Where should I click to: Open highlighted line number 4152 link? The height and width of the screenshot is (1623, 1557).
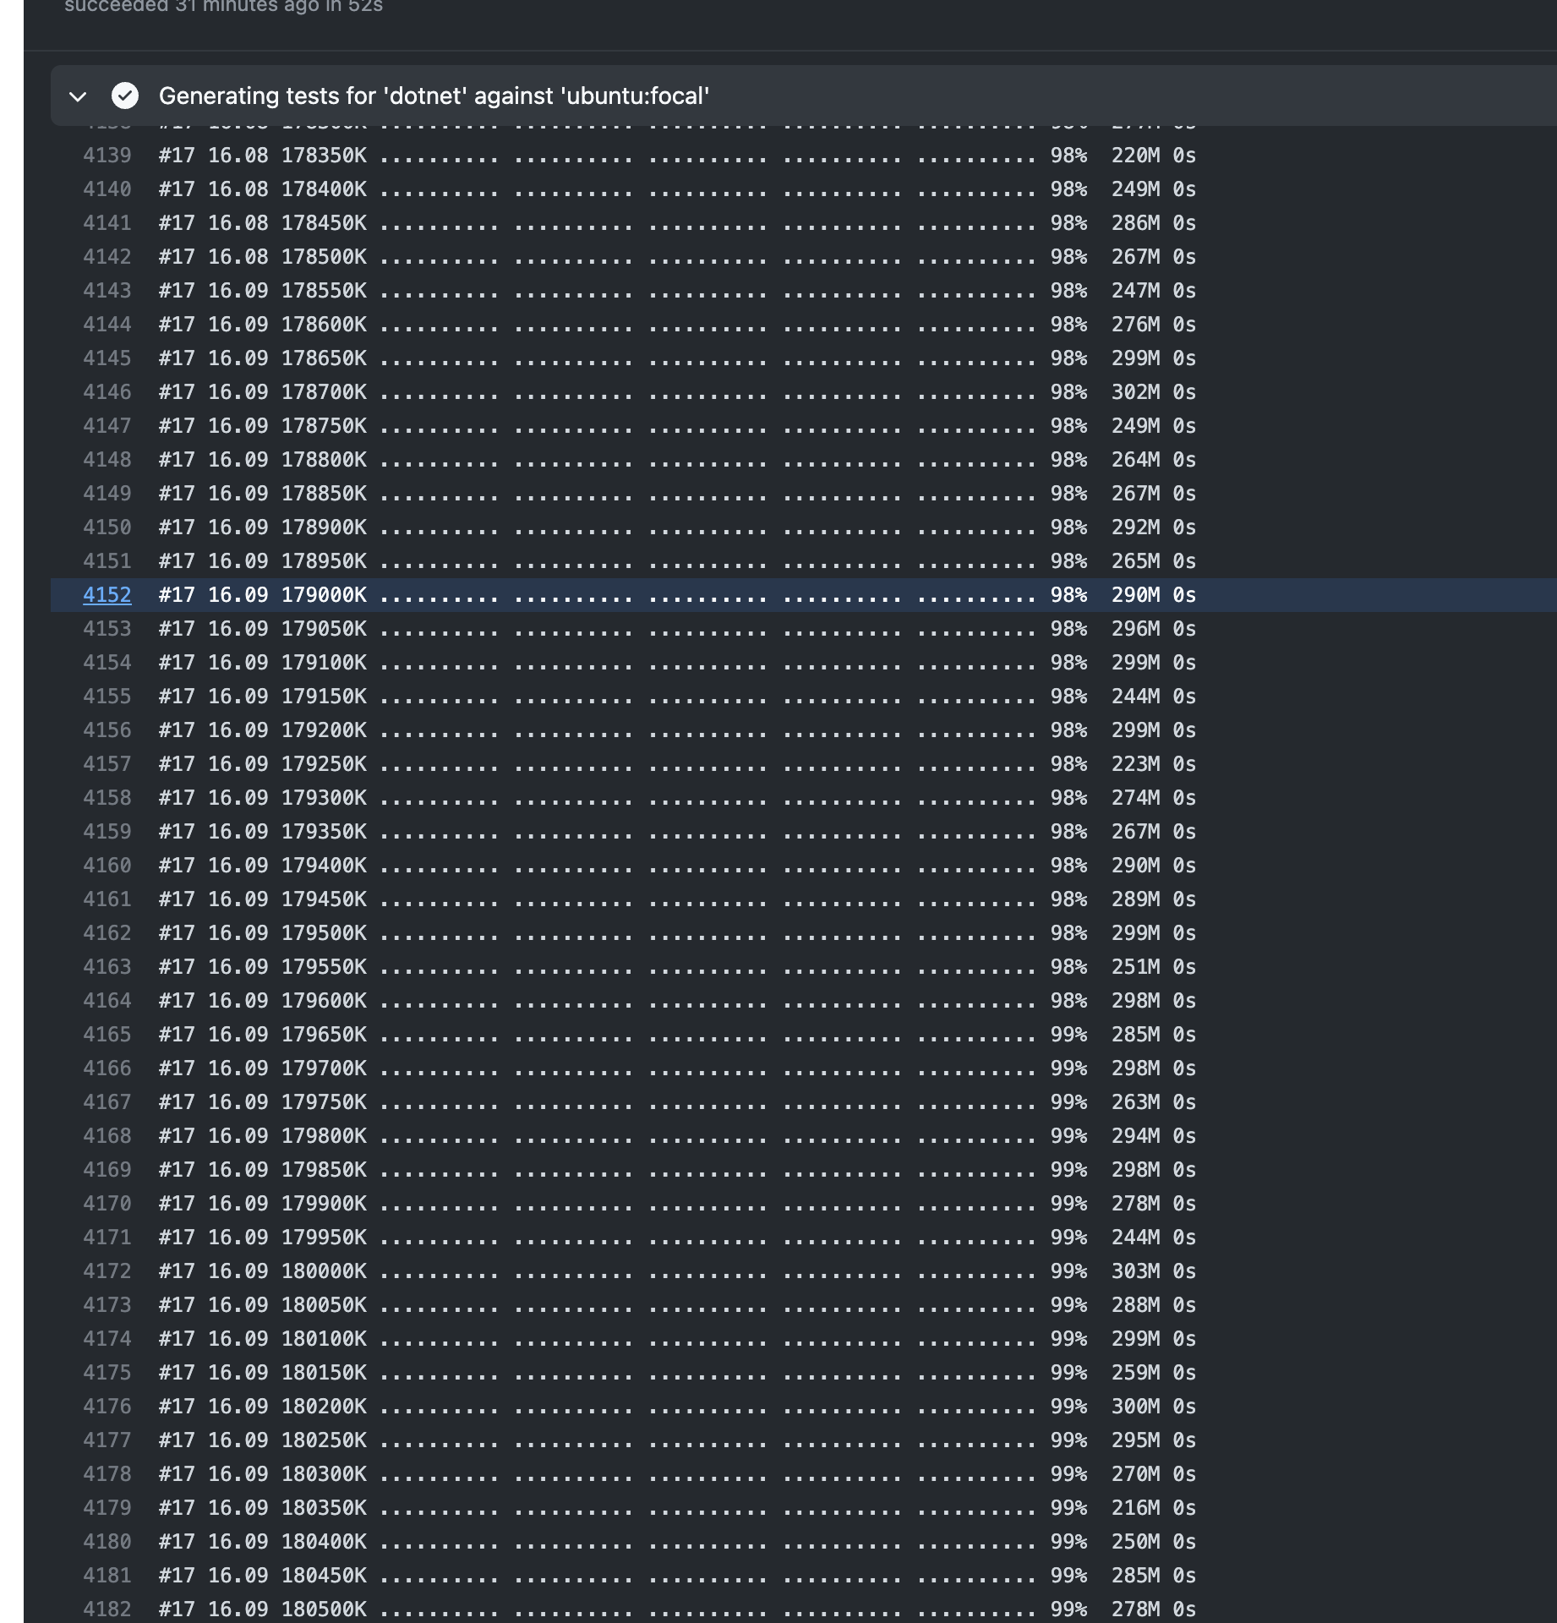[107, 595]
